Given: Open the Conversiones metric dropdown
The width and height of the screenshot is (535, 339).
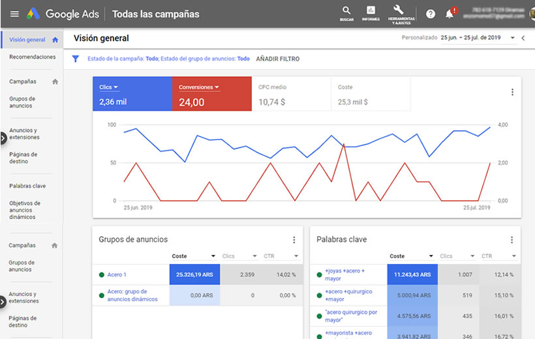Looking at the screenshot, I should point(199,87).
